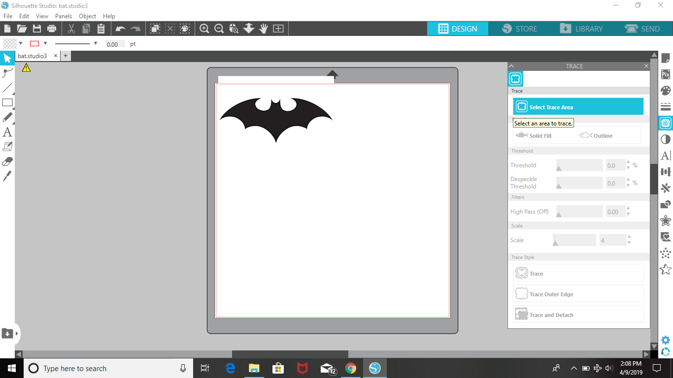The height and width of the screenshot is (378, 673).
Task: Open the Line Style panel icon
Action: (666, 107)
